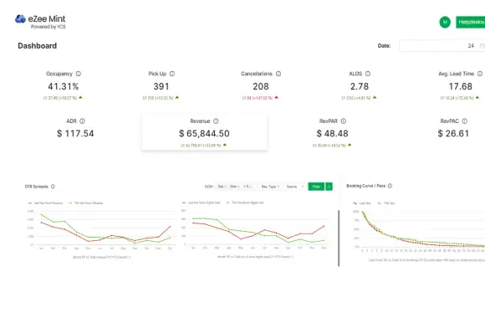The width and height of the screenshot is (485, 318).
Task: Click the Occupancy up-trend arrow
Action: point(80,97)
